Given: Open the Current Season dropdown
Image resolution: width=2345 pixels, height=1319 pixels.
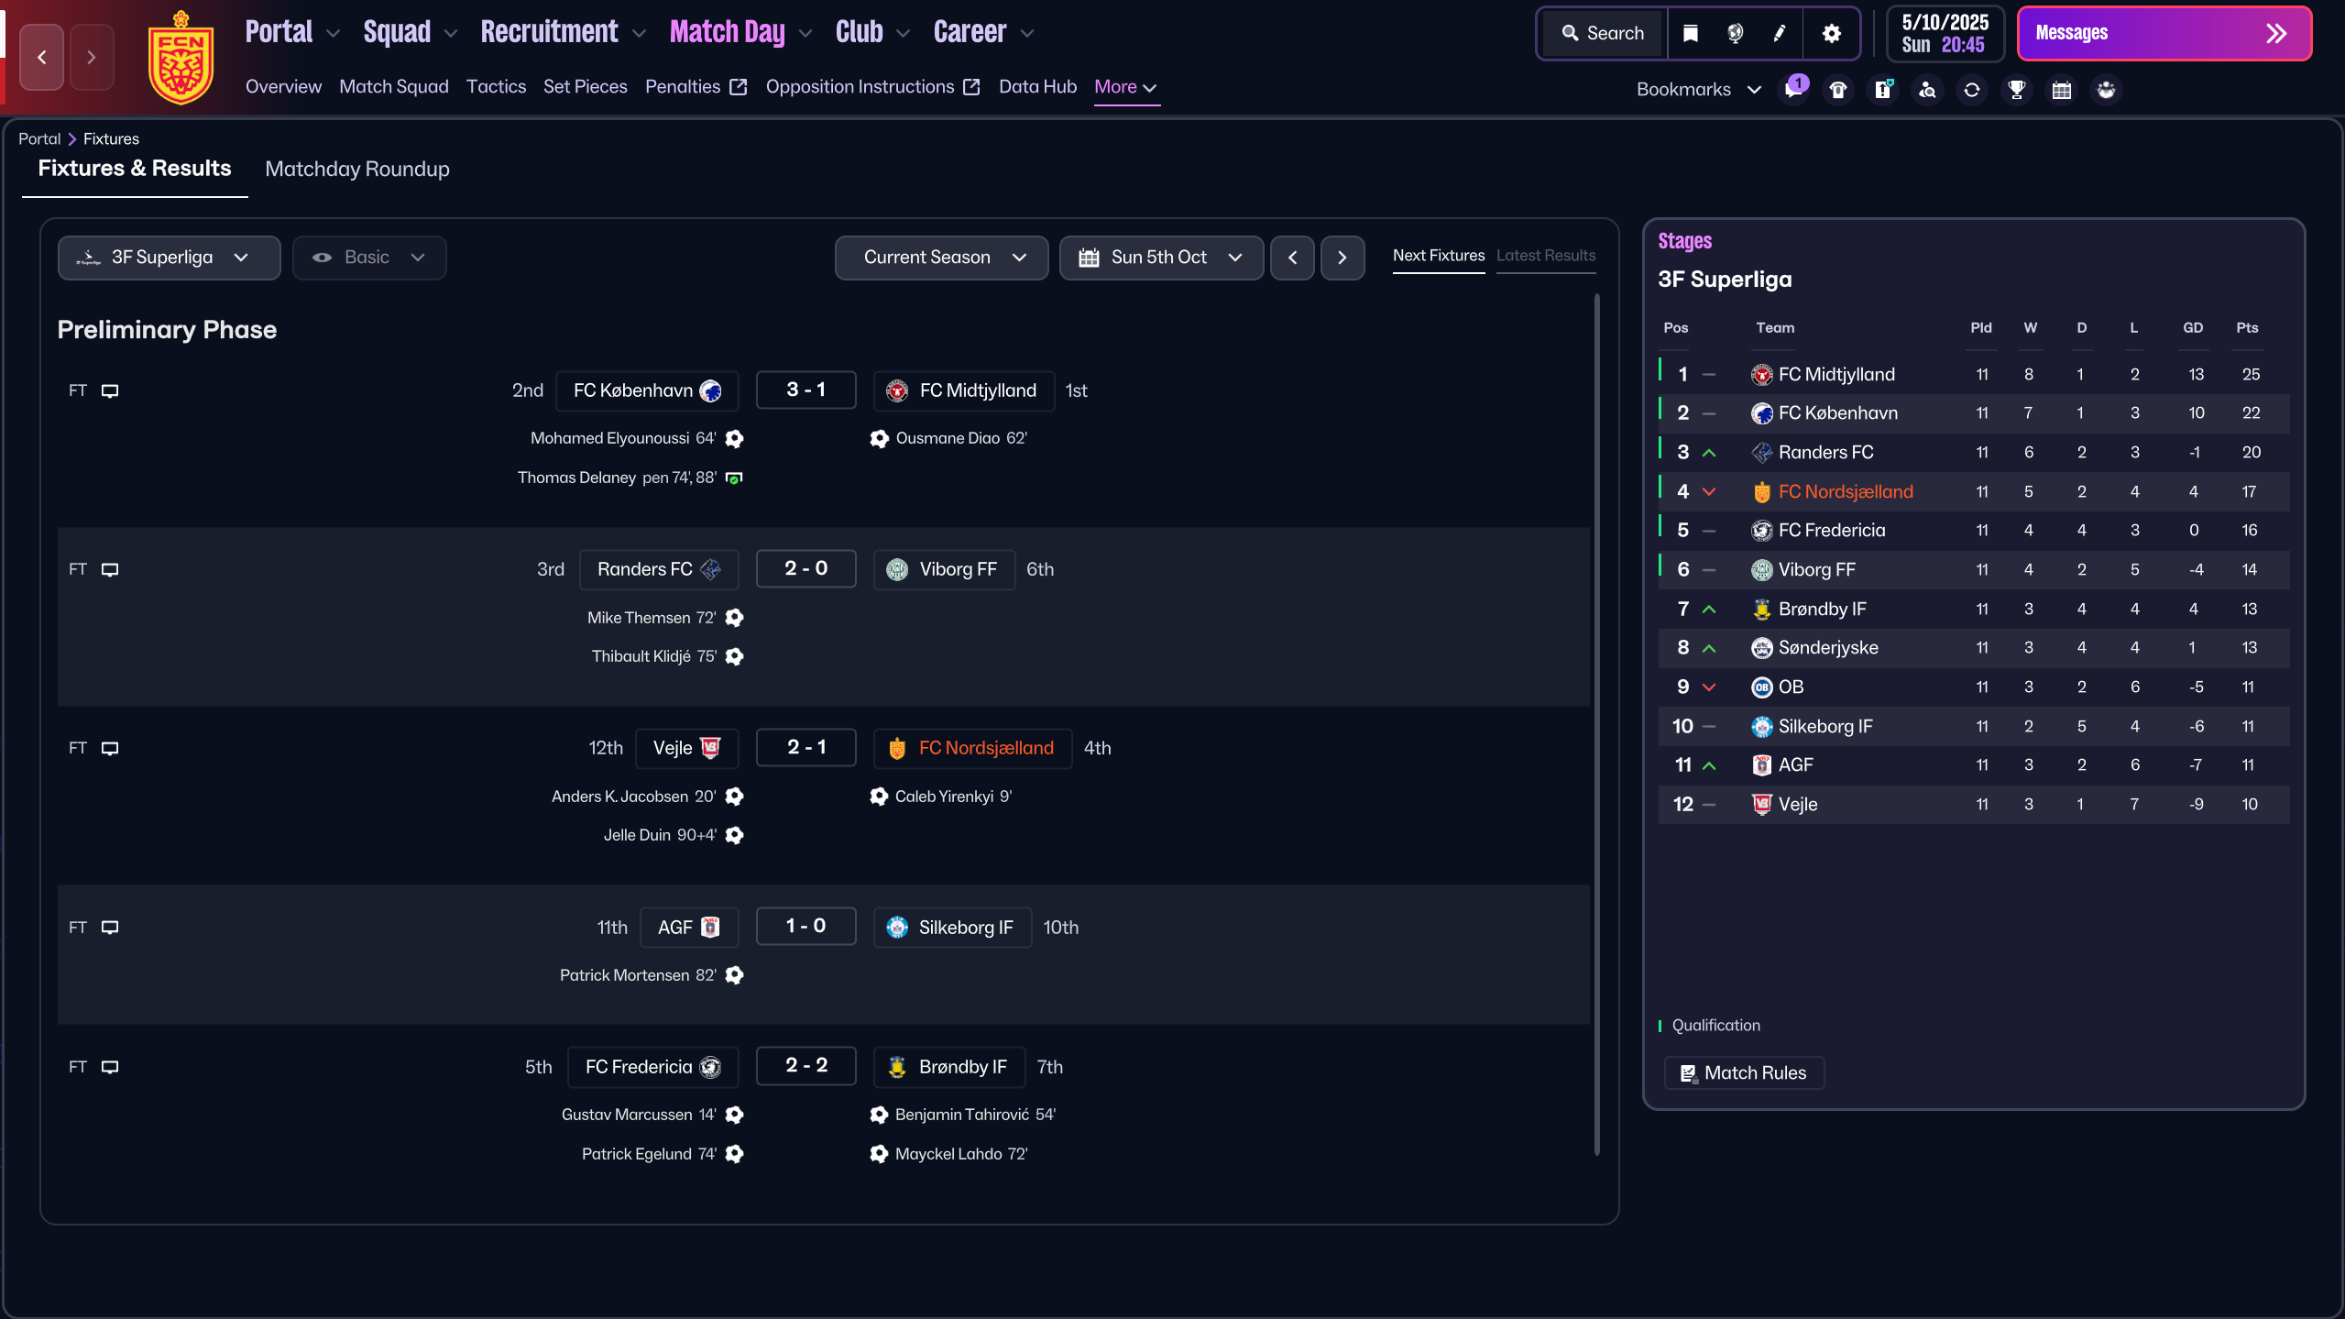Looking at the screenshot, I should click(x=941, y=258).
